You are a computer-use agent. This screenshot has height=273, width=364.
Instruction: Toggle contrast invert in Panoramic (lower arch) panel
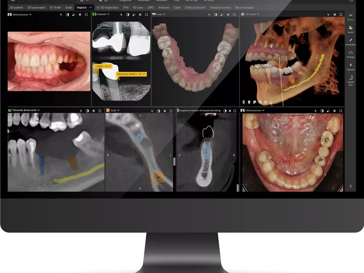coord(87,111)
